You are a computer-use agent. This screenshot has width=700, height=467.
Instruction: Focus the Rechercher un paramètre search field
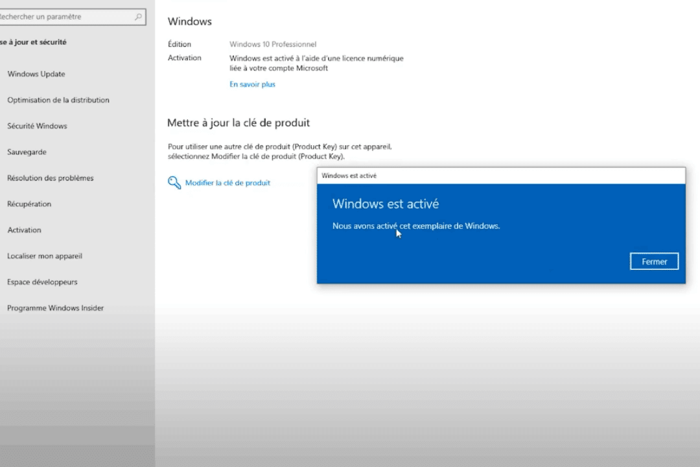pos(71,16)
